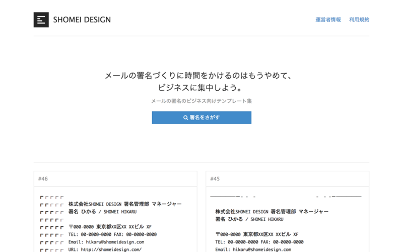This screenshot has width=403, height=252.
Task: Click the headline line ビジネスに集中しよう。
Action: pos(200,88)
